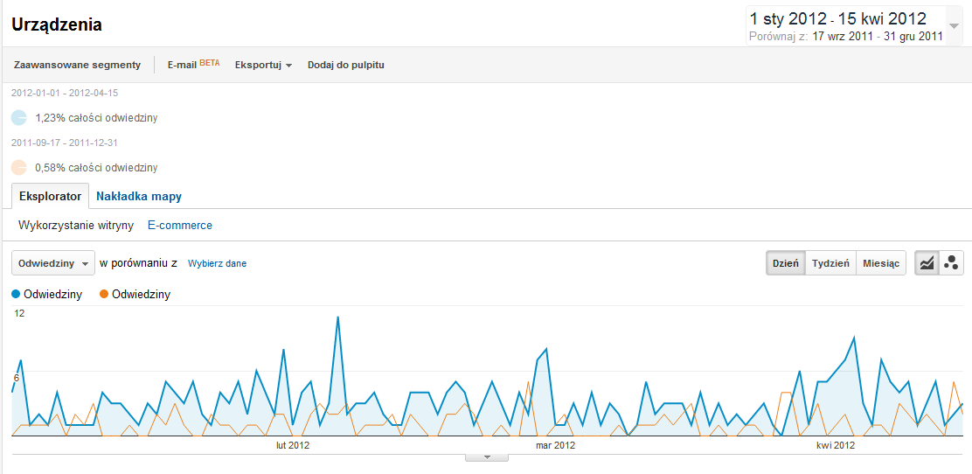
Task: Select Miesiąc time granularity
Action: point(880,263)
